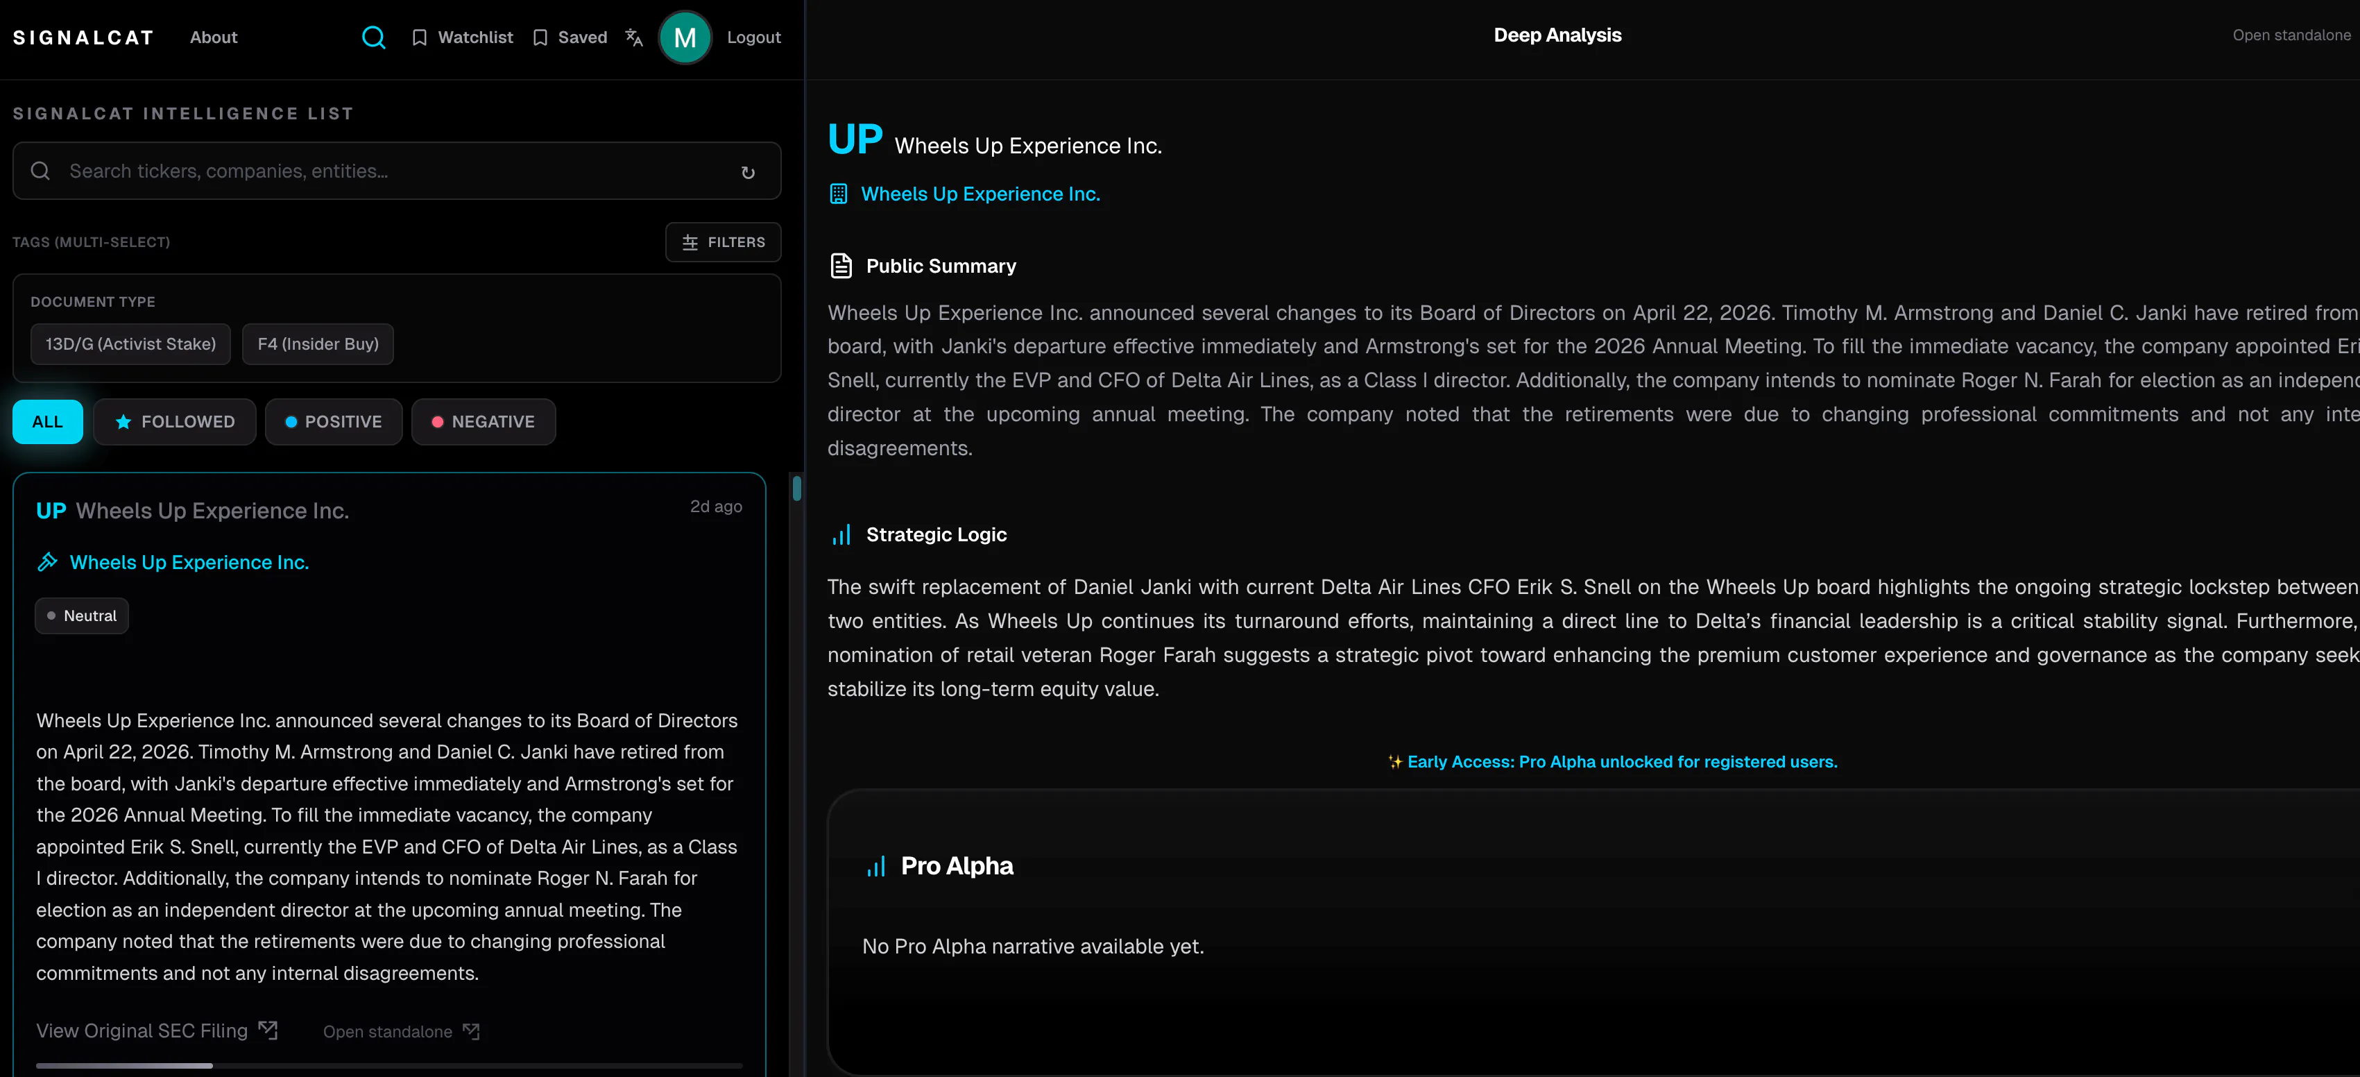Click the intelligence list vertical scrollbar
Viewport: 2360px width, 1077px height.
coord(797,489)
